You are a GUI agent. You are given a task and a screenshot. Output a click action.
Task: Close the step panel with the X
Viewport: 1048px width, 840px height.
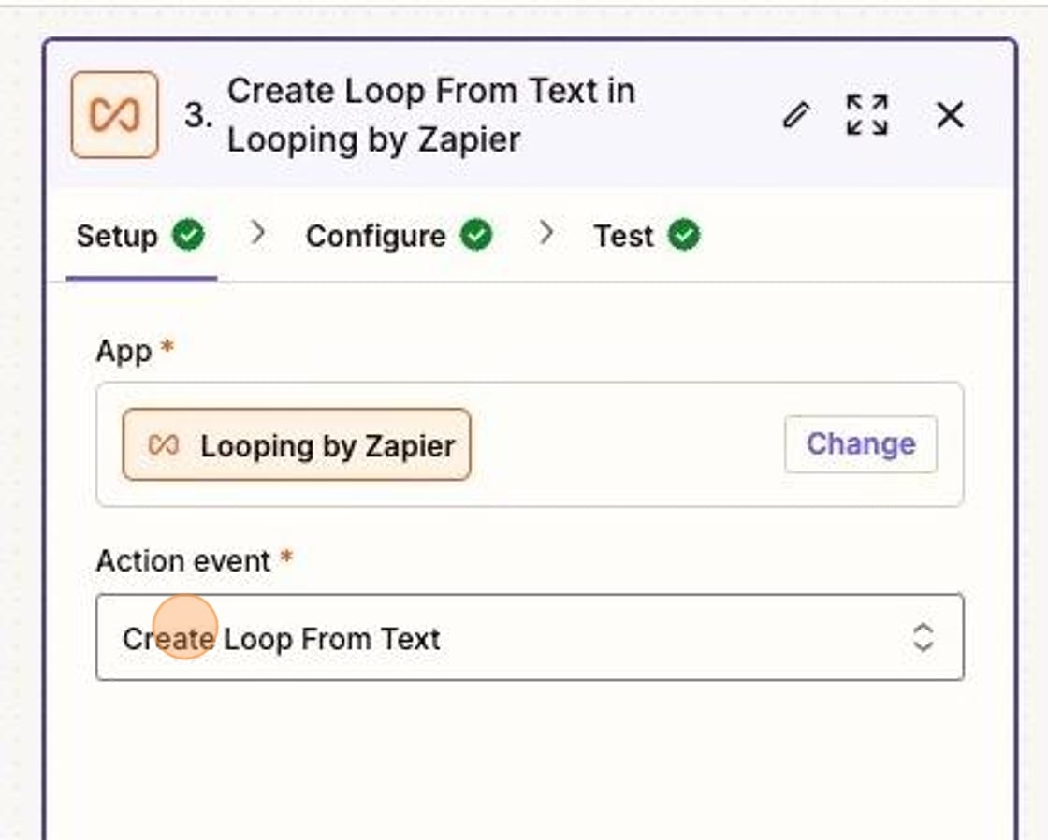pos(949,115)
